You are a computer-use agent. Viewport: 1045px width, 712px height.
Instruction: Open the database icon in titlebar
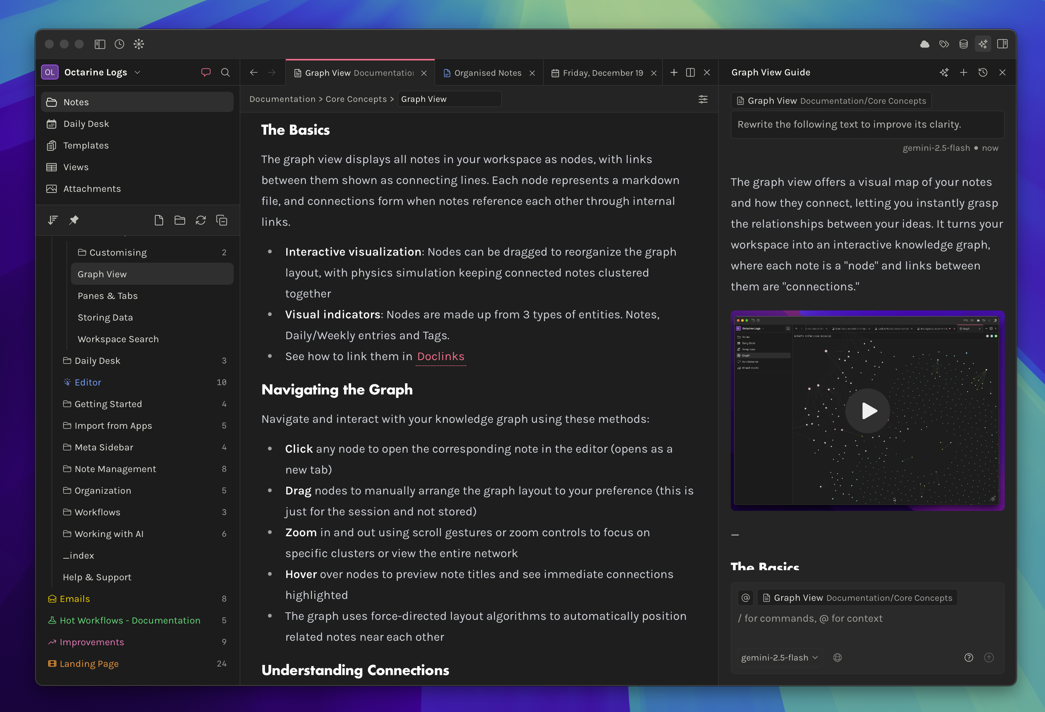(963, 44)
